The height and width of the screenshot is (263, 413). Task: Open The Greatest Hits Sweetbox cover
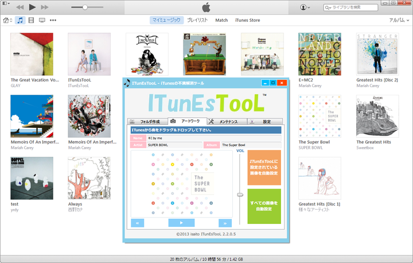click(x=377, y=117)
